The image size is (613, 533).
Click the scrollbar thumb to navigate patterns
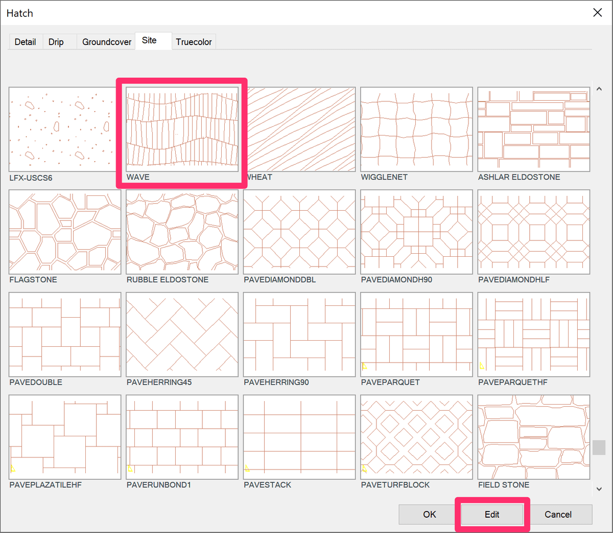tap(599, 448)
